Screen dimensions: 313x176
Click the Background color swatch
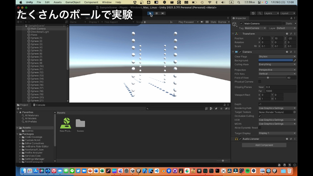point(276,61)
